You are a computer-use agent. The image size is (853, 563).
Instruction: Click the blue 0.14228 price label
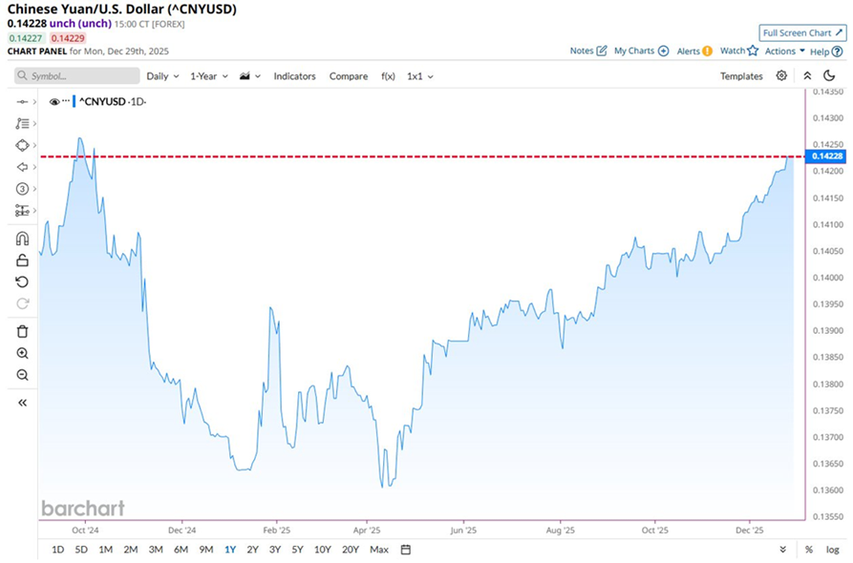(827, 156)
